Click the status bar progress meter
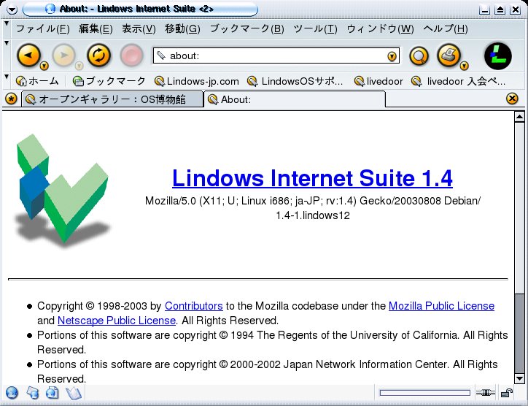The image size is (528, 406). (425, 393)
